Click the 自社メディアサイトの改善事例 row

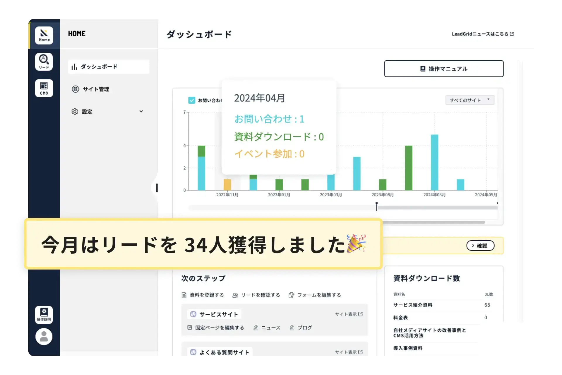click(436, 333)
